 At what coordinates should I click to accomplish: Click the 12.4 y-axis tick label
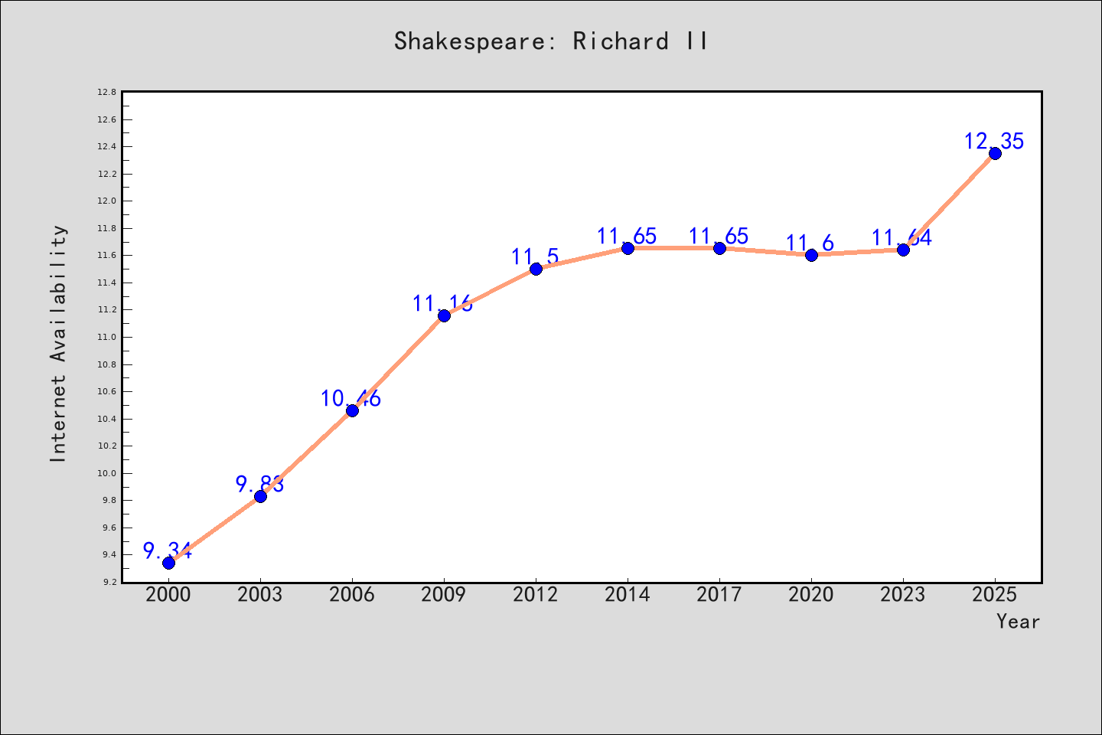tap(106, 146)
